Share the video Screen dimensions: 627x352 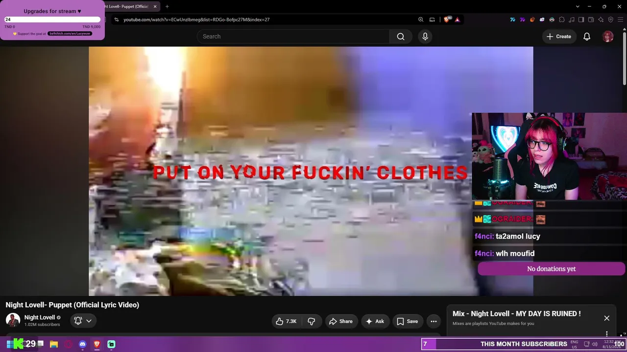tap(341, 321)
